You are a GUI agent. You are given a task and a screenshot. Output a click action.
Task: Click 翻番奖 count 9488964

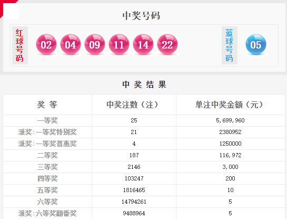point(134,213)
